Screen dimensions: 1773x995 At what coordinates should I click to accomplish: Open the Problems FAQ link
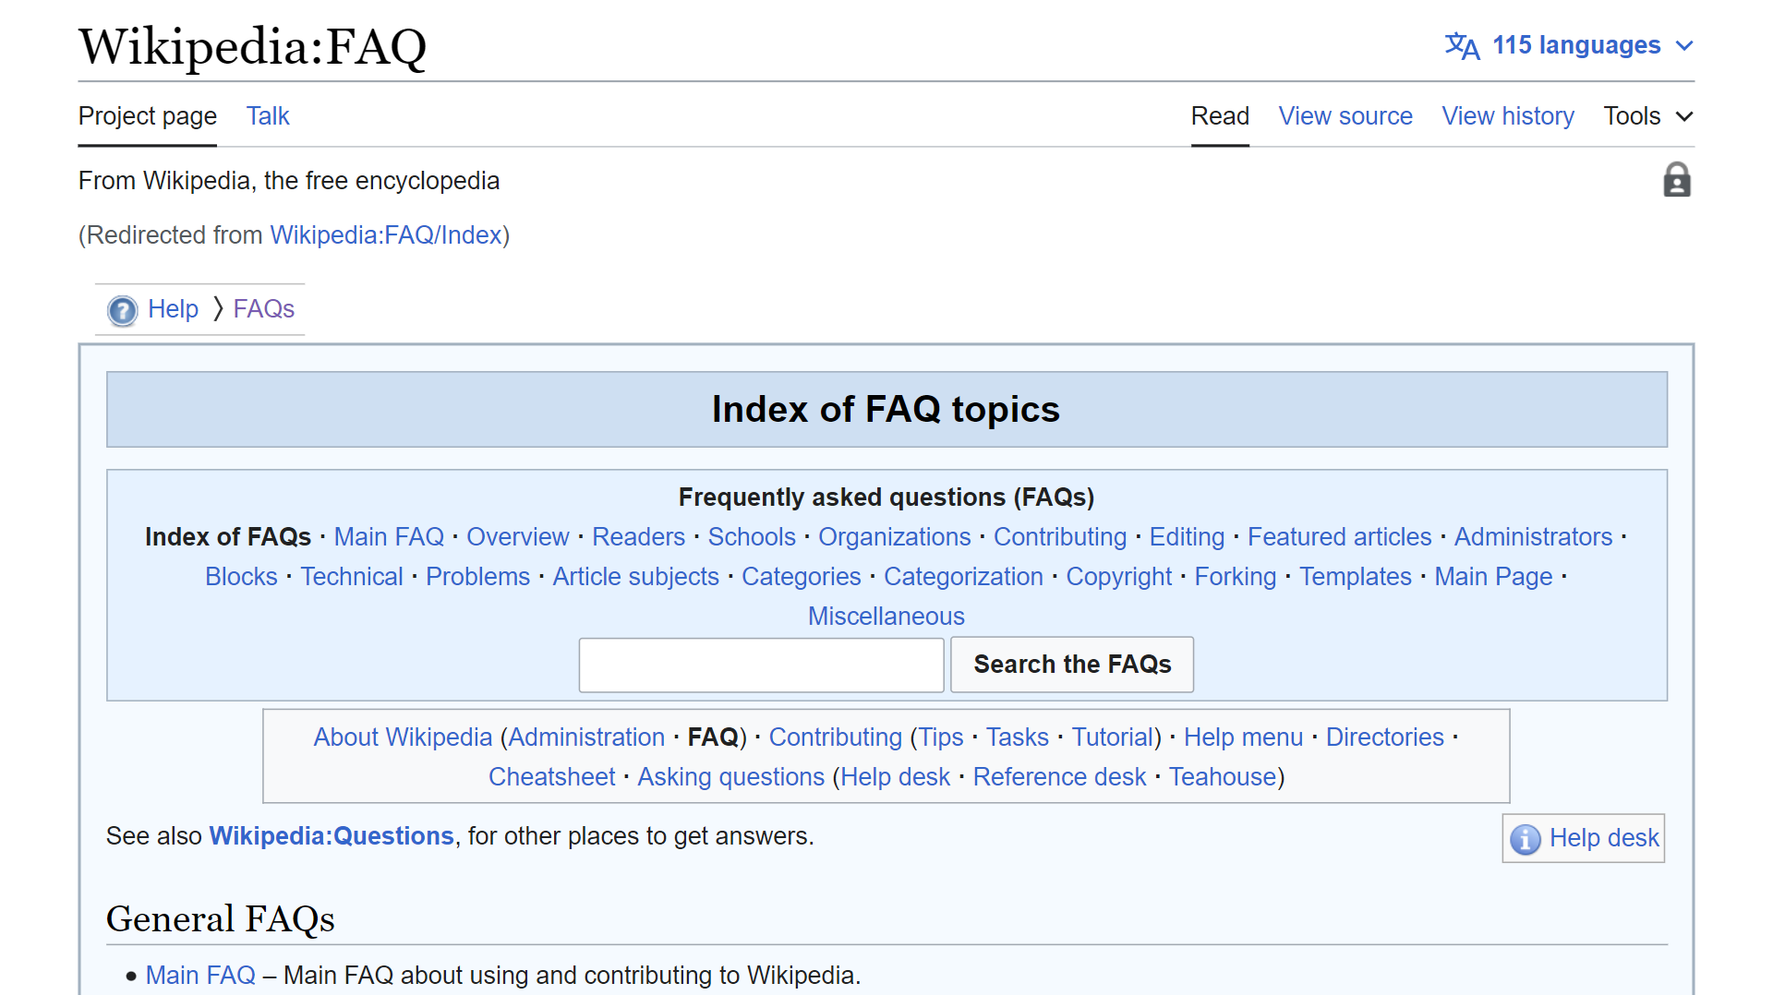[477, 577]
